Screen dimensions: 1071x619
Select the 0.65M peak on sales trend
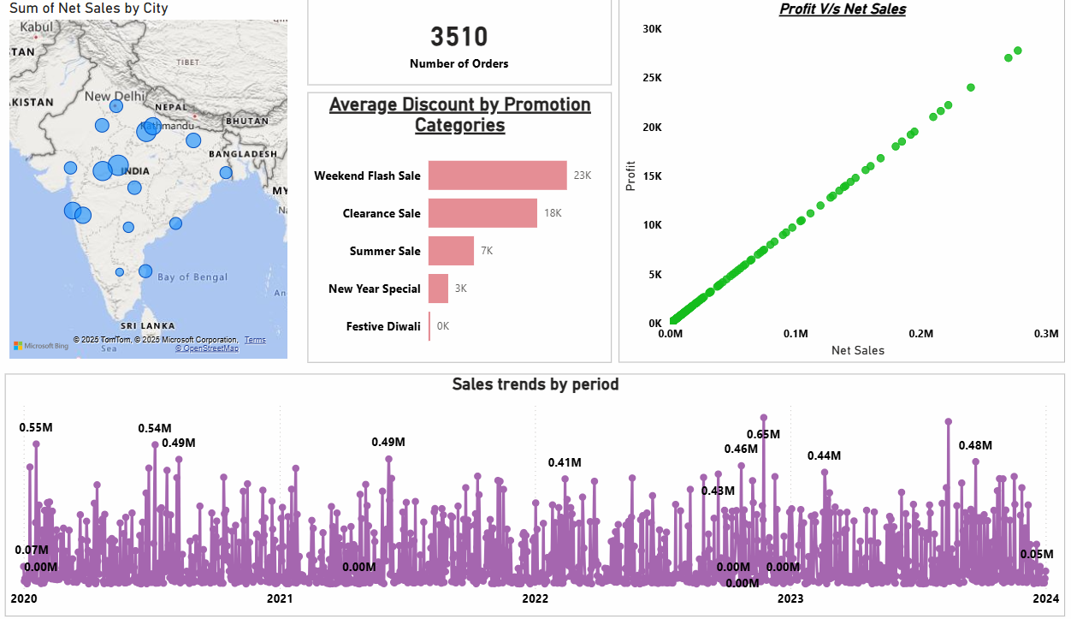click(x=764, y=418)
